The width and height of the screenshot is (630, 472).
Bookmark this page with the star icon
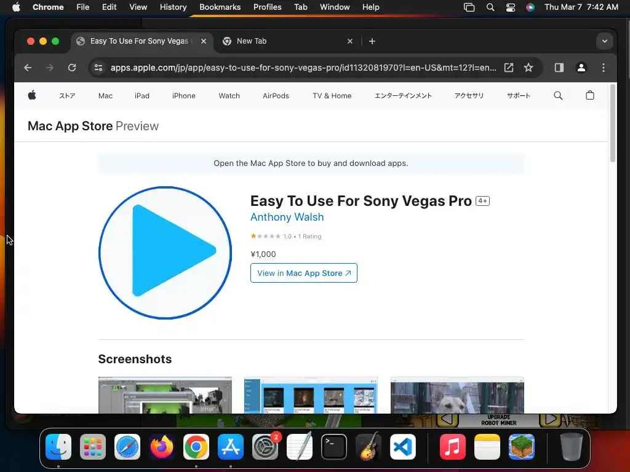point(528,68)
